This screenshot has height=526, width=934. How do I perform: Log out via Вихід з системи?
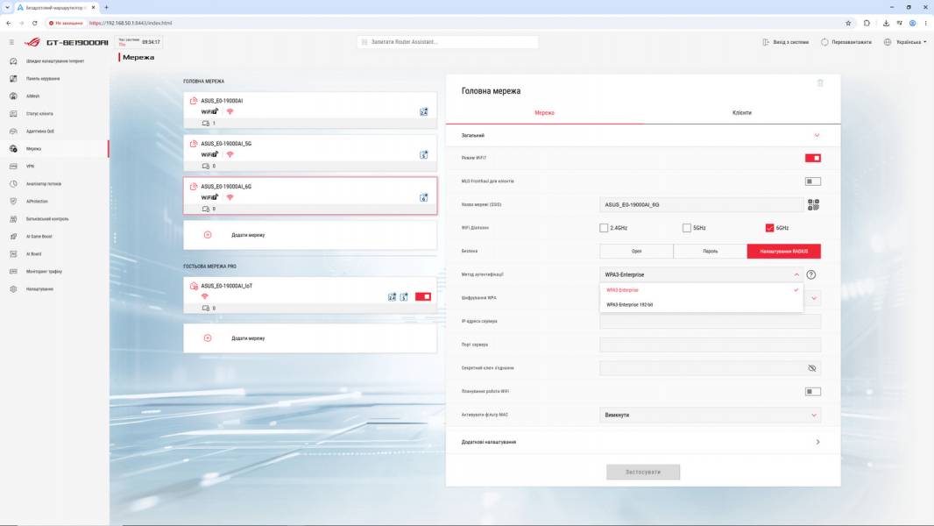pos(786,42)
